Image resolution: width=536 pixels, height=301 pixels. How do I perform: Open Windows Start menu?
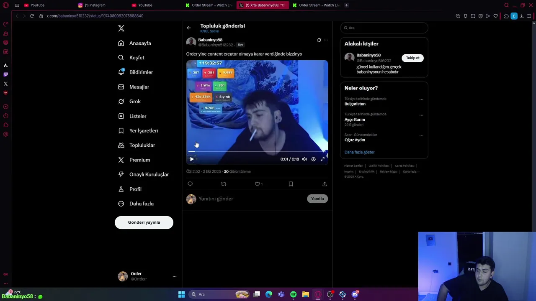(181, 294)
